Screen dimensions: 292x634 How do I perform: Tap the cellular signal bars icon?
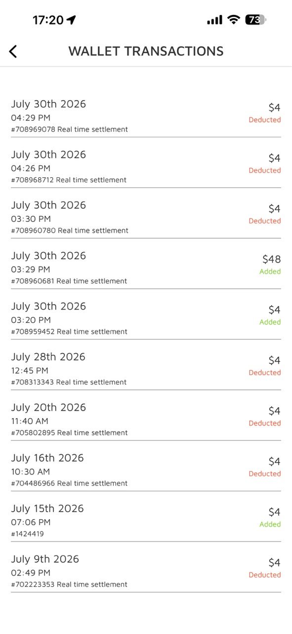point(214,20)
